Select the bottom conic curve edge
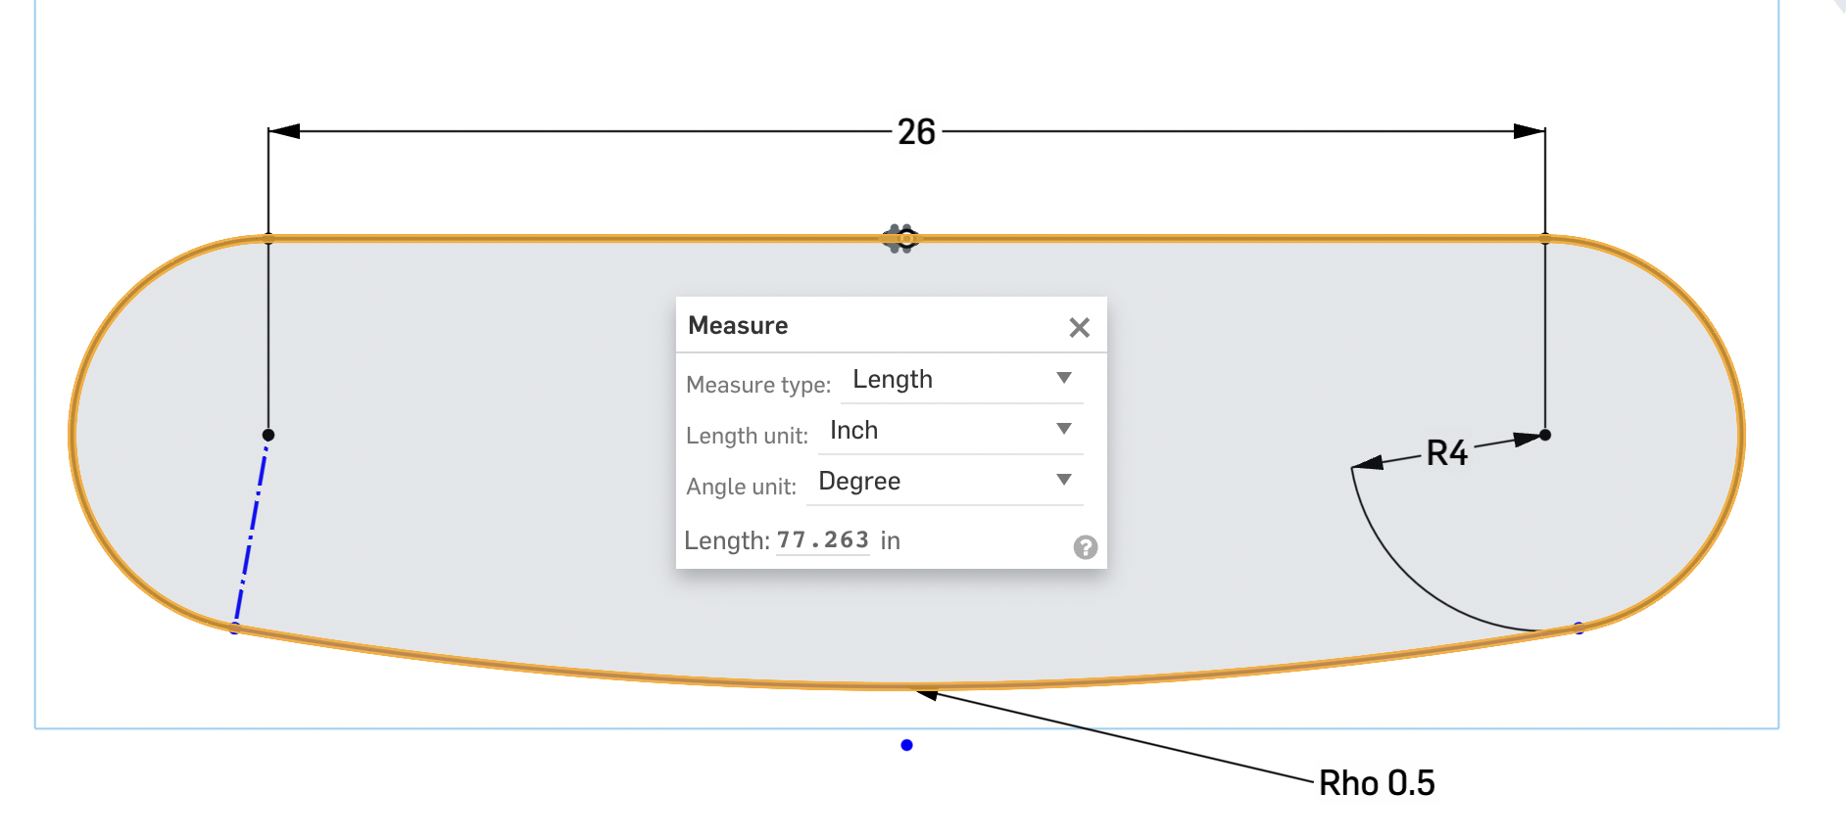 pyautogui.click(x=906, y=684)
